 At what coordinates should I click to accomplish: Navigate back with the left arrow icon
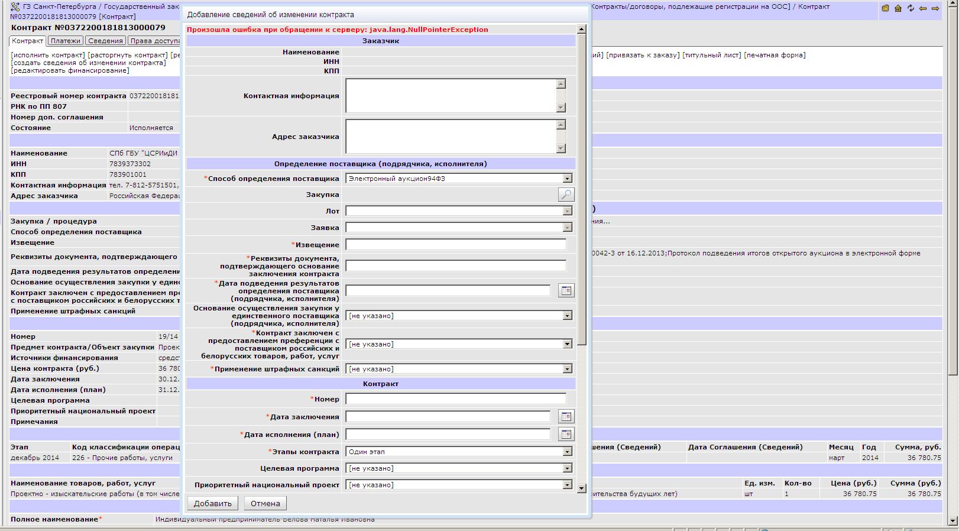coord(923,8)
